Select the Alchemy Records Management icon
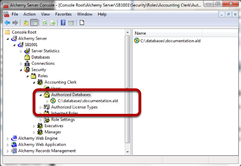This screenshot has height=166, width=241. pyautogui.click(x=14, y=150)
